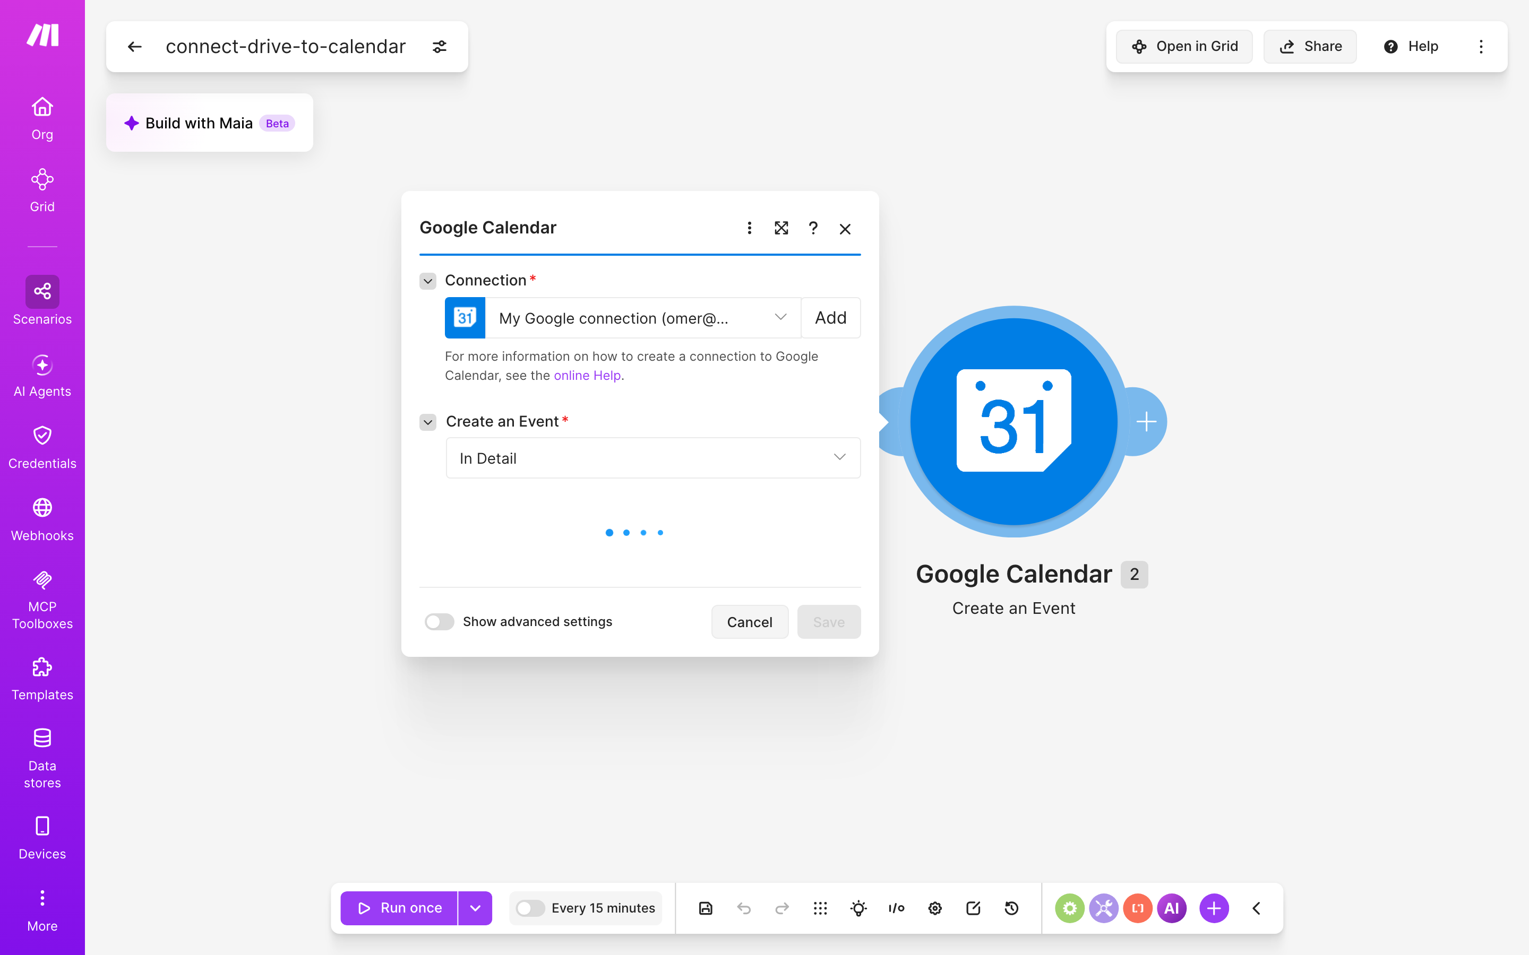
Task: Add a new Google connection
Action: [830, 318]
